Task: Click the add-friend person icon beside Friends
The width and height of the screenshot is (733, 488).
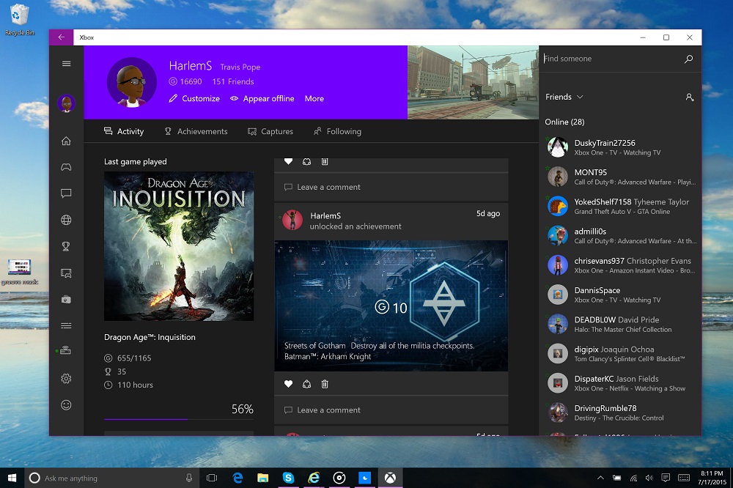Action: (690, 97)
